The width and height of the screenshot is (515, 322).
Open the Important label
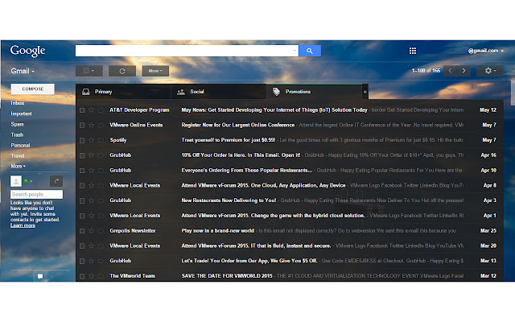coord(21,114)
